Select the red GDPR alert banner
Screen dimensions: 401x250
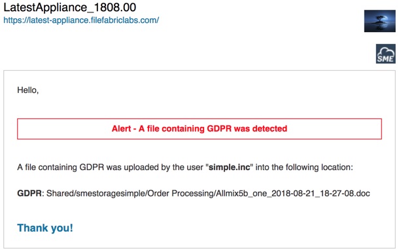(200, 129)
